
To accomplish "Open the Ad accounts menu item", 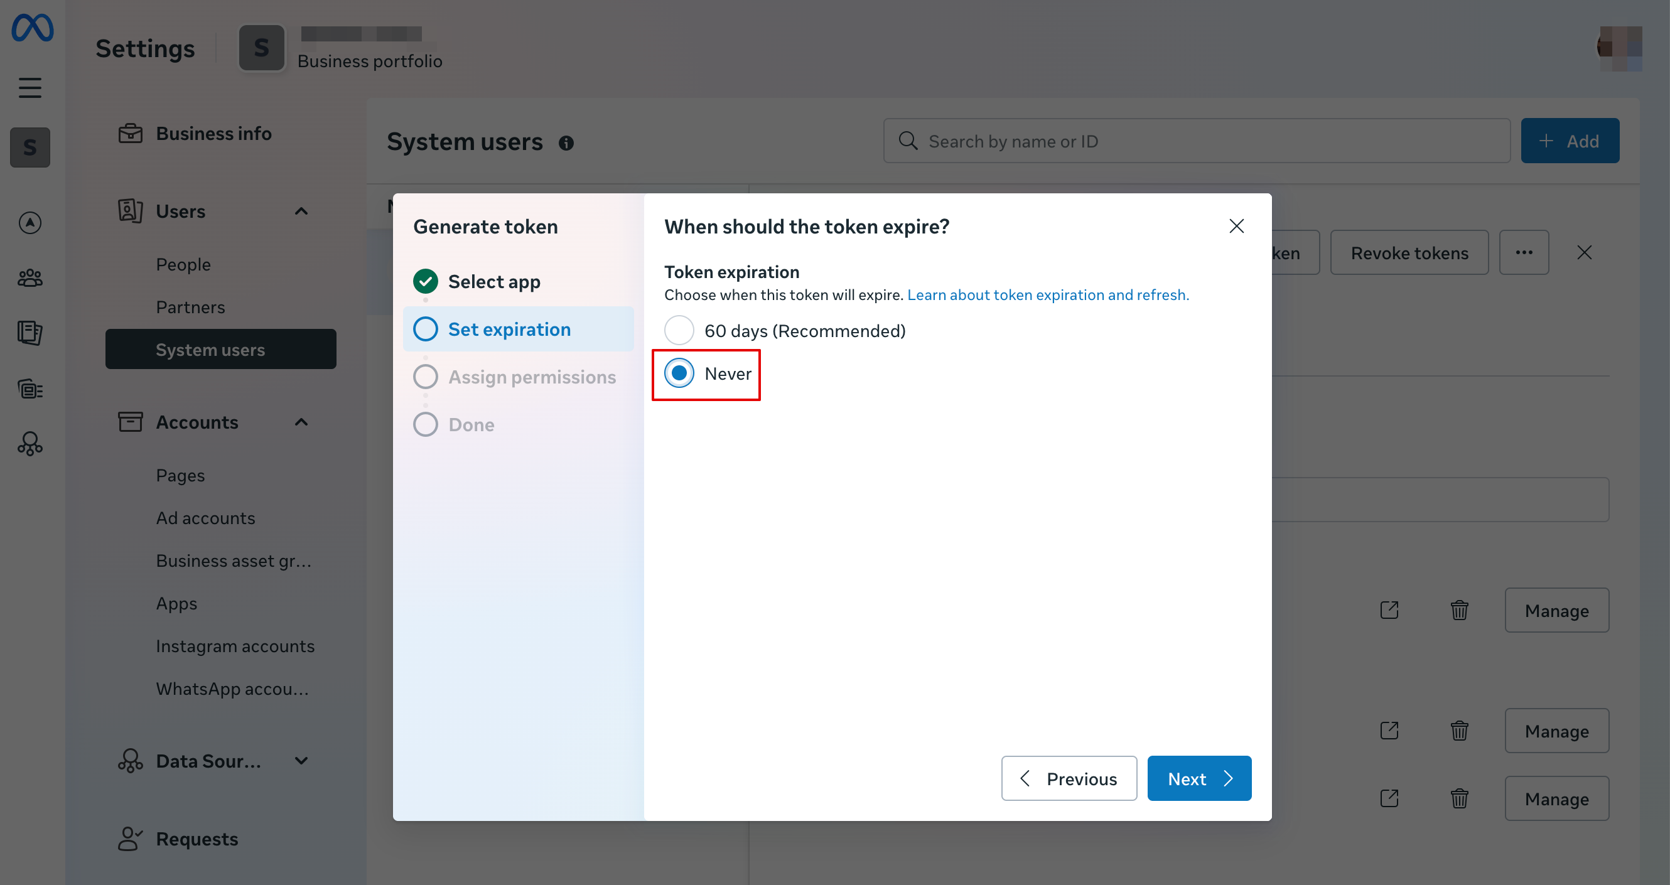I will click(x=205, y=518).
